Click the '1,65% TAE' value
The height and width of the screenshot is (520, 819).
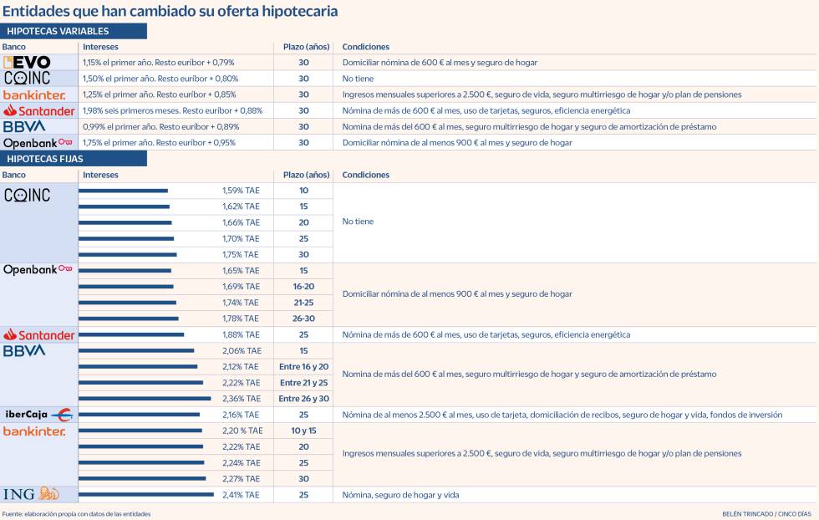click(241, 271)
